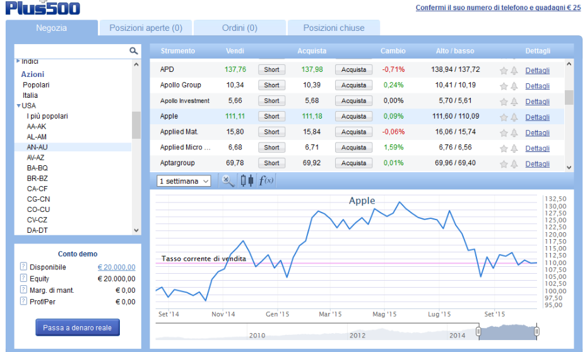Viewport: 585px width, 352px height.
Task: Click left handle of chart range slider
Action: pos(478,331)
